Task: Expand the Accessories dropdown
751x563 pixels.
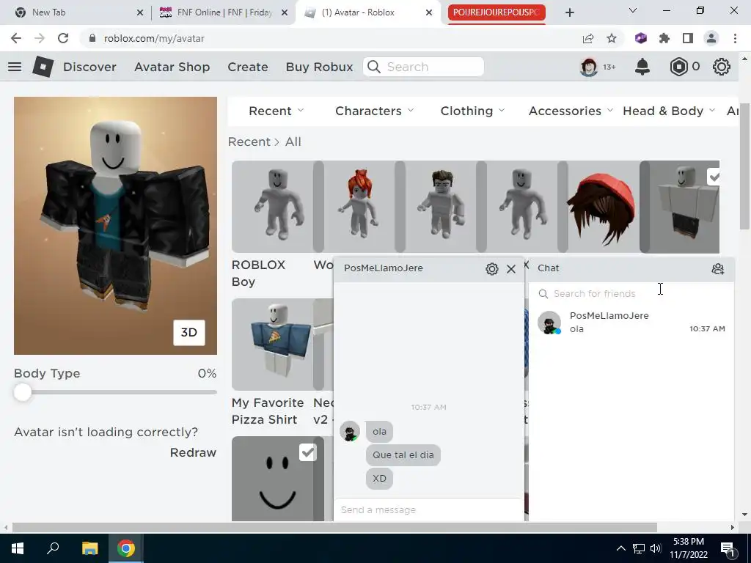Action: [x=571, y=111]
